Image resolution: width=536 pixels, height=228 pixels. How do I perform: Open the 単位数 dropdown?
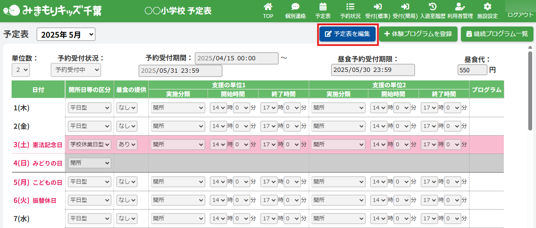[x=21, y=70]
